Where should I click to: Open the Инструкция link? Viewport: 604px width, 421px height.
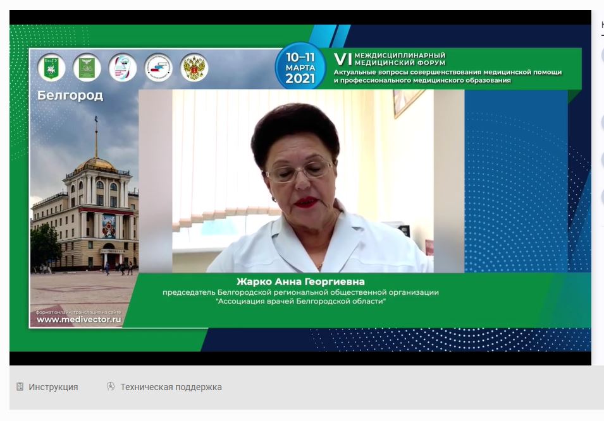click(53, 387)
